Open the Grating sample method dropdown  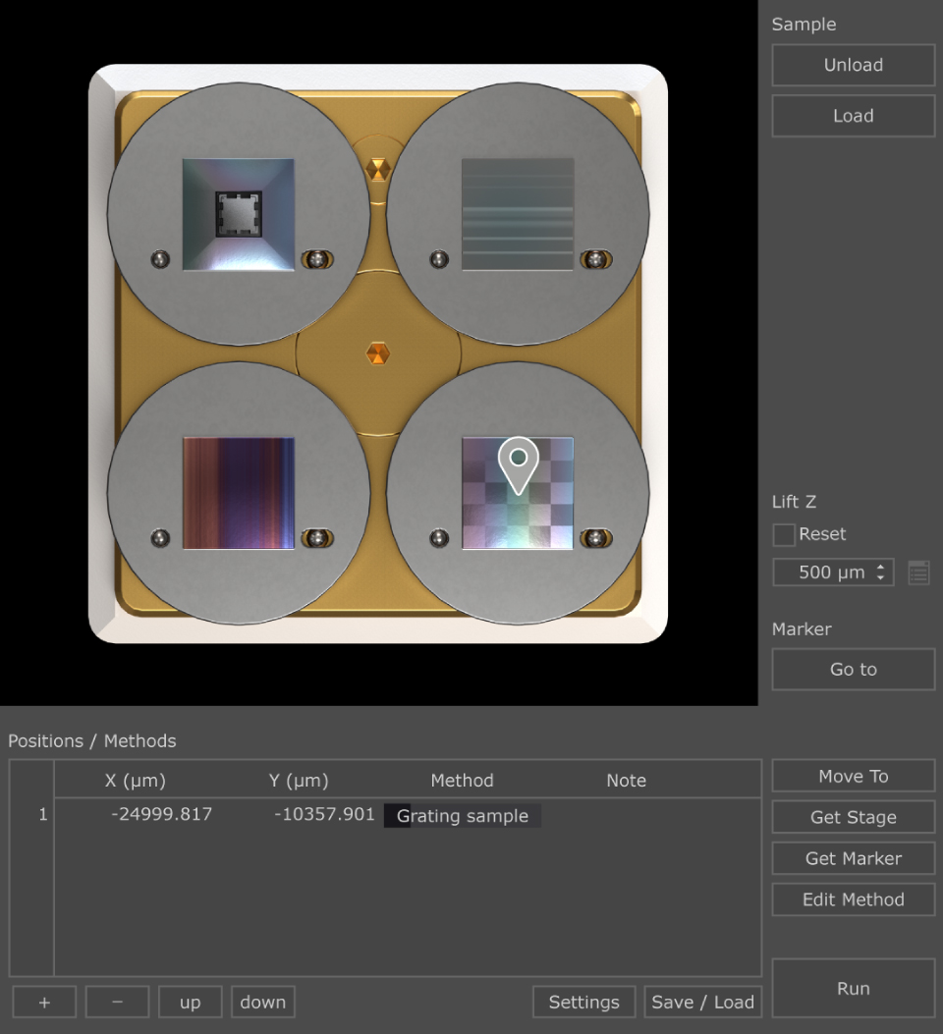463,816
